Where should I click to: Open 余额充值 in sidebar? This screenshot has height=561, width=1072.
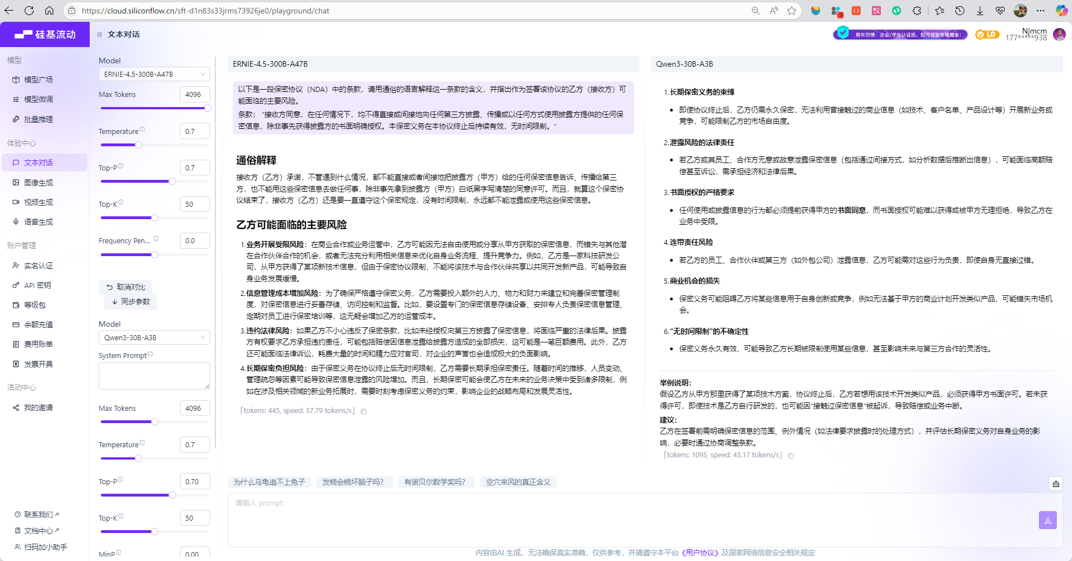click(44, 324)
